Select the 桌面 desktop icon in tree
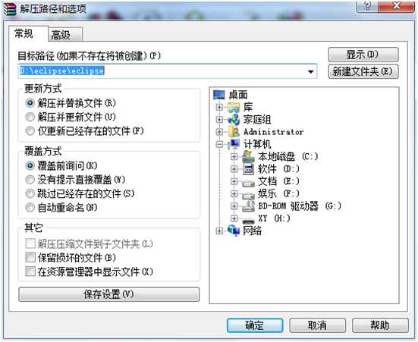 pos(219,95)
